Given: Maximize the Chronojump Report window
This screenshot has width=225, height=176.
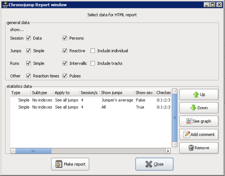Looking at the screenshot, I should click(213, 5).
